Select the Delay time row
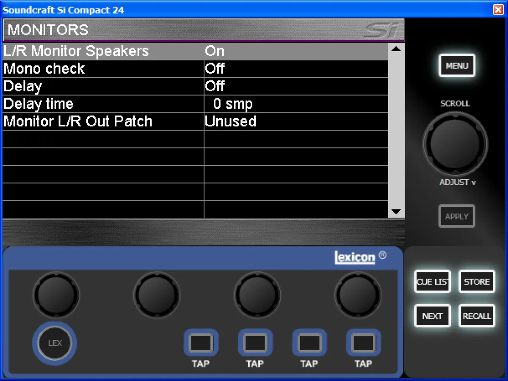The image size is (508, 381). pos(196,104)
